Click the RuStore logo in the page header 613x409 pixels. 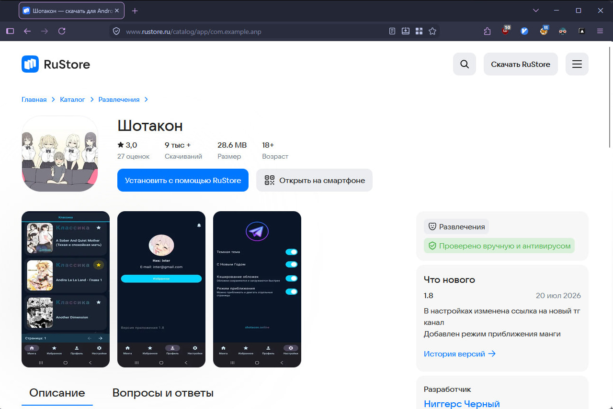pos(56,64)
